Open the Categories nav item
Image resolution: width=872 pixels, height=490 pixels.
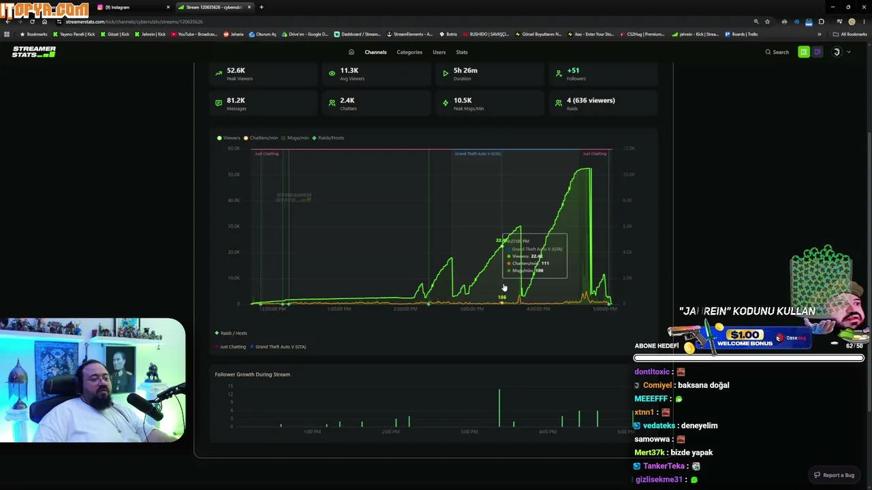409,52
